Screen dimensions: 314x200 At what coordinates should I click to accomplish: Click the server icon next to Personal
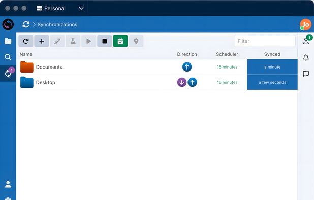coord(39,8)
